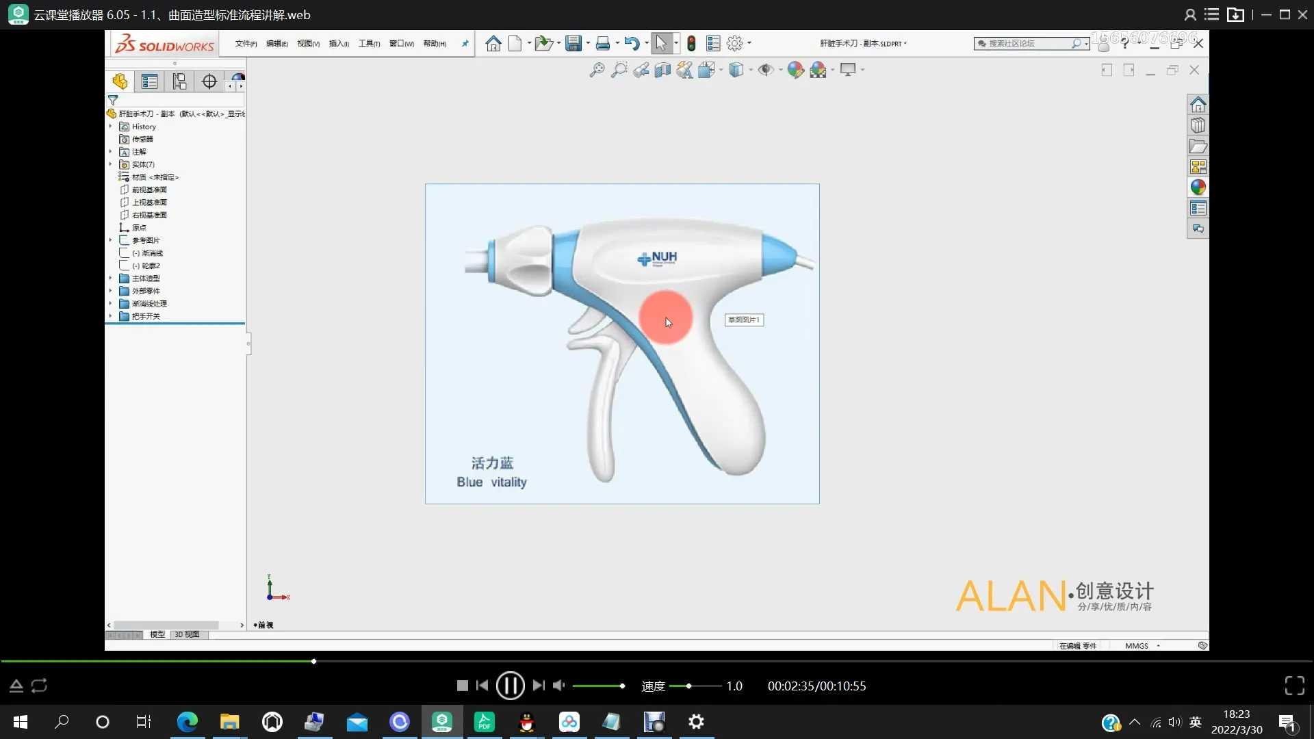Viewport: 1314px width, 739px height.
Task: Open the 插入 menu
Action: 339,44
